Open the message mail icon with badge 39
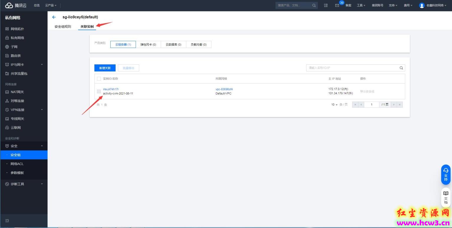The height and width of the screenshot is (228, 452). 337,5
